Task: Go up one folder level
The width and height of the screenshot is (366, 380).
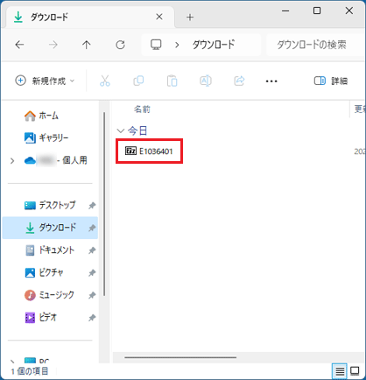Action: click(x=87, y=45)
